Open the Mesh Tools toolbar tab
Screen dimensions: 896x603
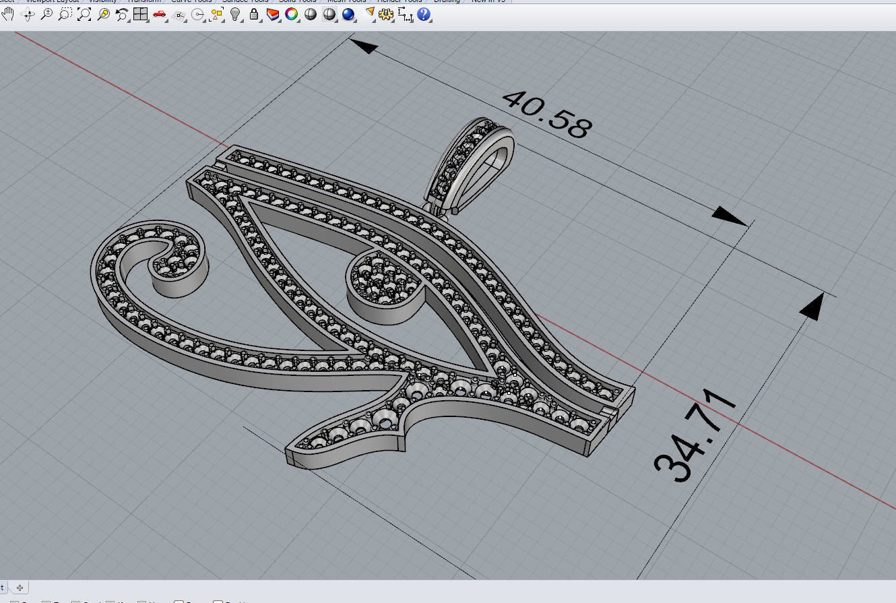346,1
